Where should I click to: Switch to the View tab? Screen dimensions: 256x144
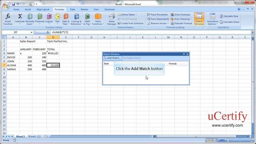pos(96,10)
